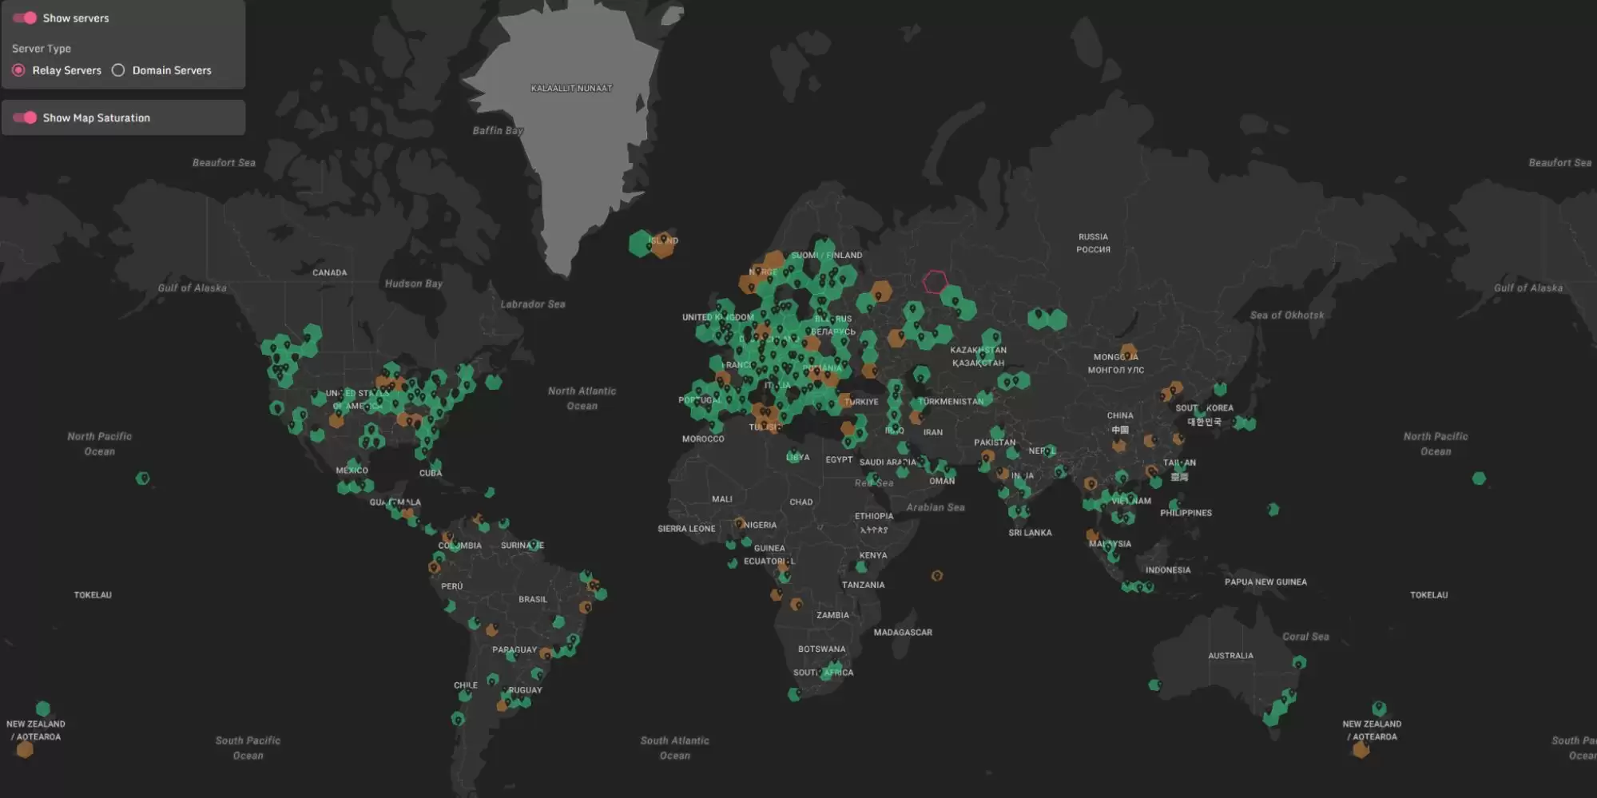
Task: Click the green hexagon east of the Philippines
Action: point(1273,509)
